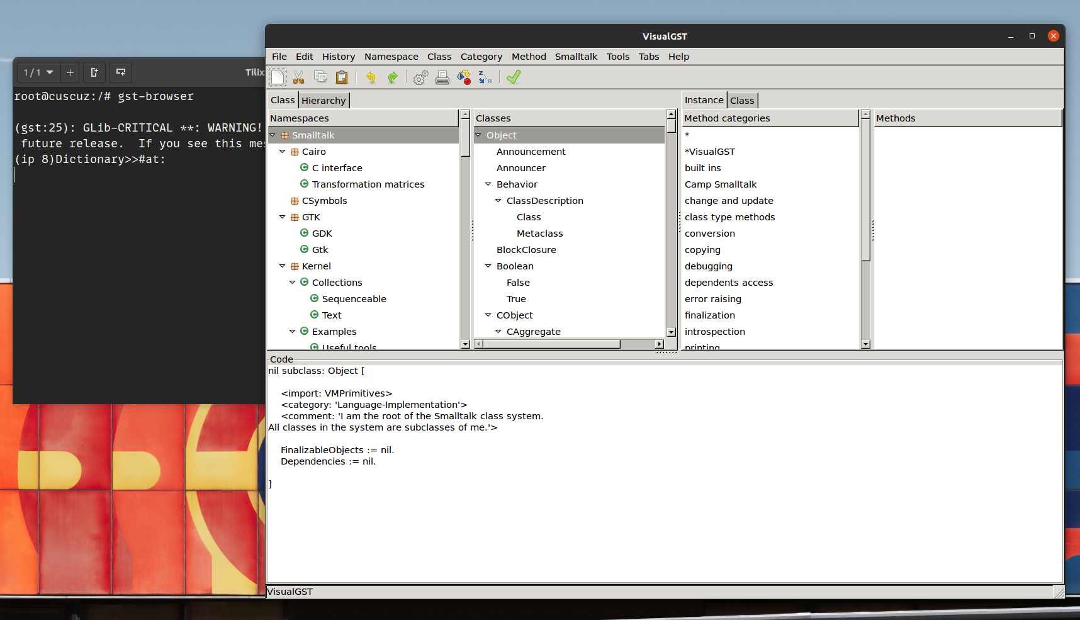Screen dimensions: 1080x620
Task: Add a new session in Tilix with plus
Action: coord(70,72)
